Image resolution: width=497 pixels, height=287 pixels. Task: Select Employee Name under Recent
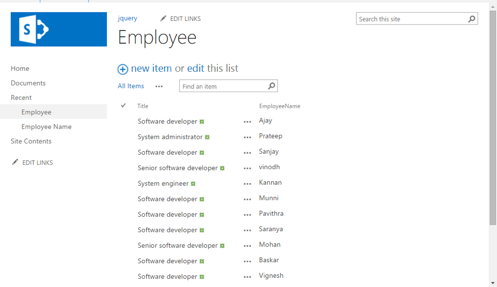pyautogui.click(x=46, y=127)
